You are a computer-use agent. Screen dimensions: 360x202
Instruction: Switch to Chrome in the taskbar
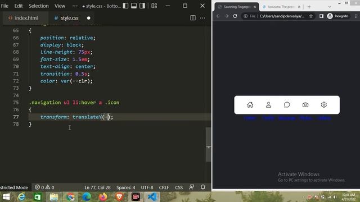coord(70,197)
